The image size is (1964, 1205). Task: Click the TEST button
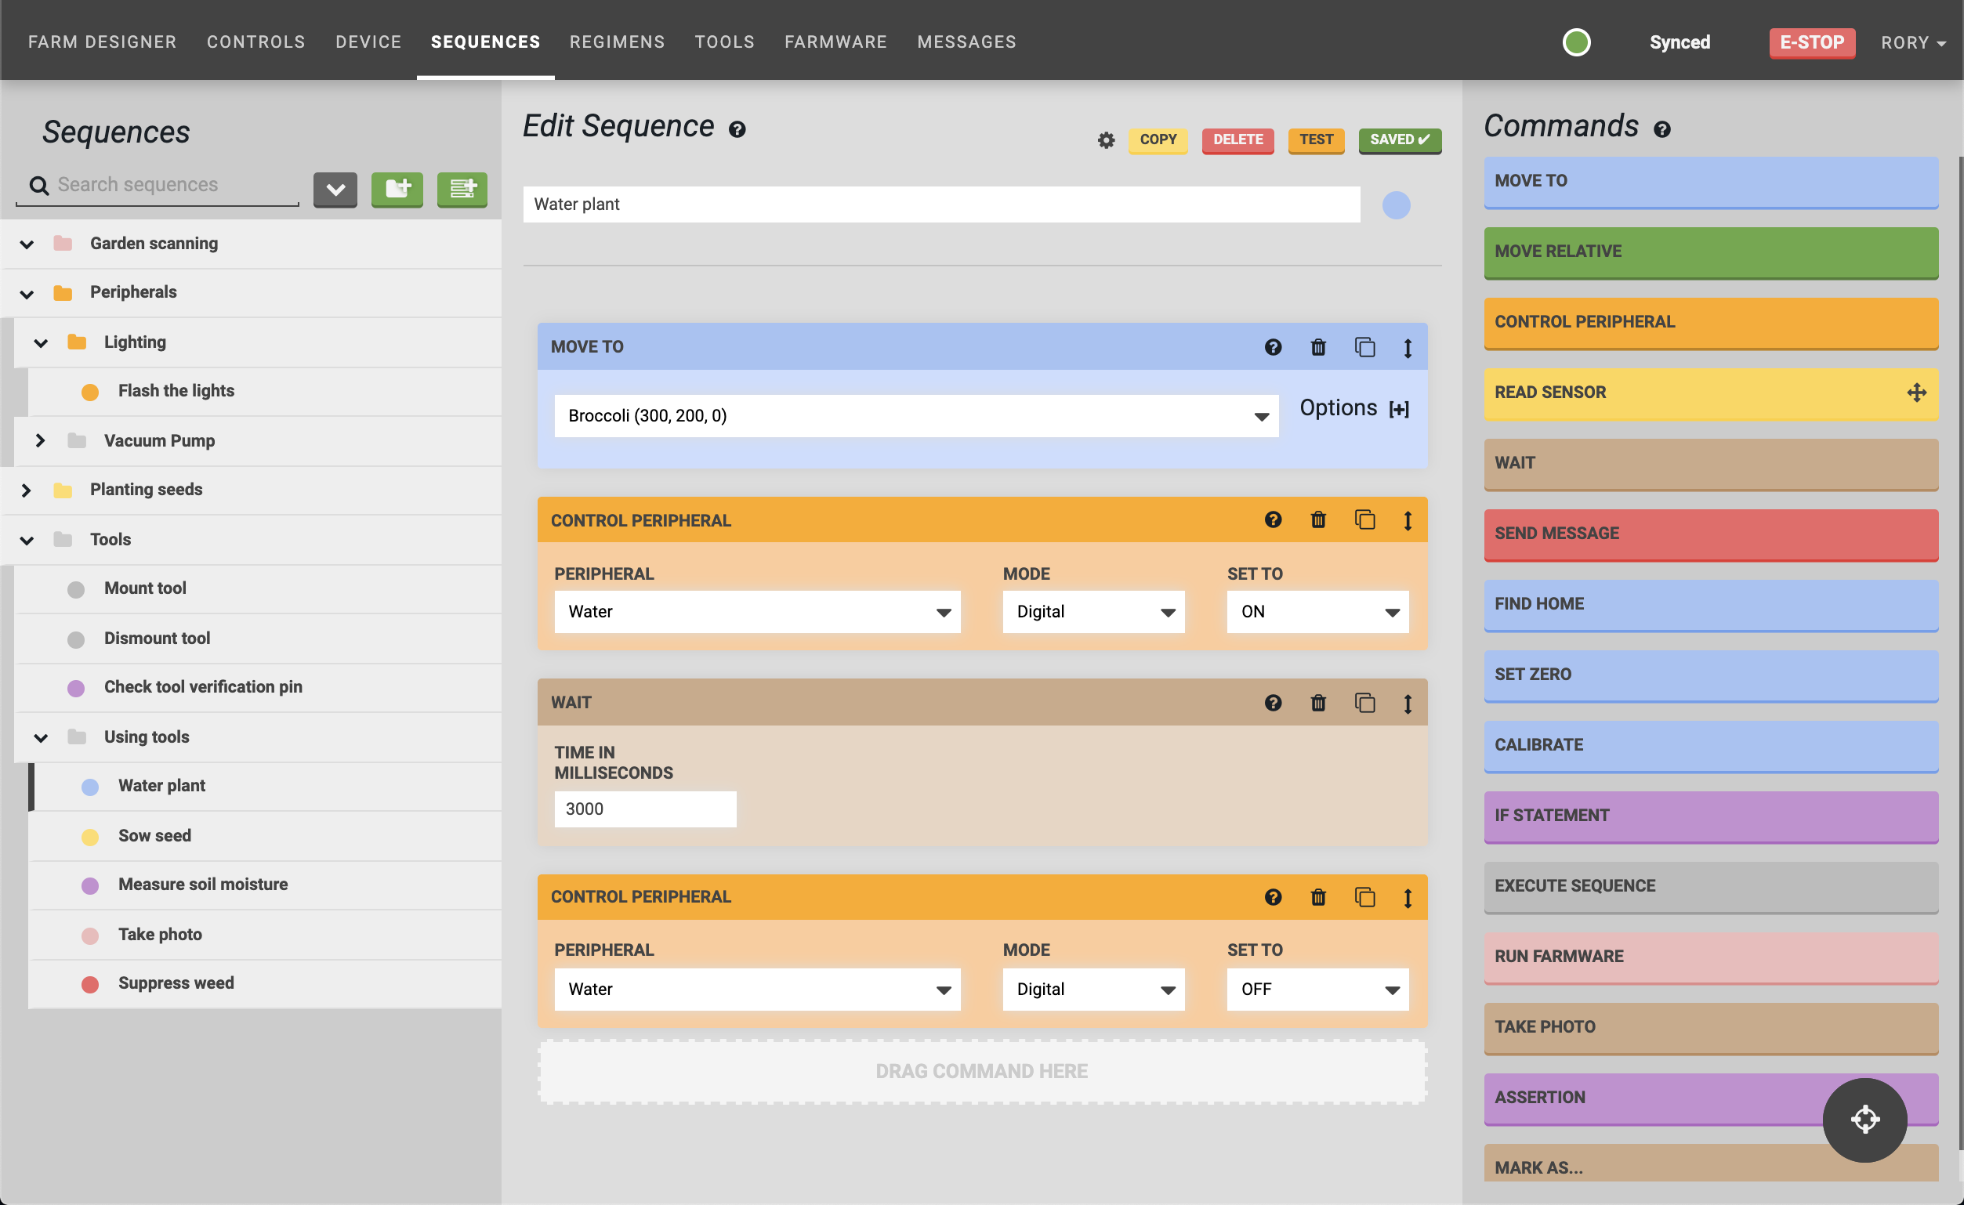[1315, 140]
